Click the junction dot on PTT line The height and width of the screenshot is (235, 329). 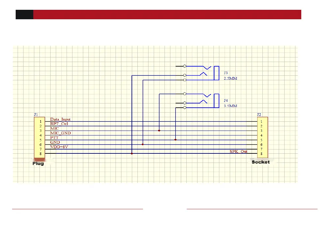pos(175,140)
